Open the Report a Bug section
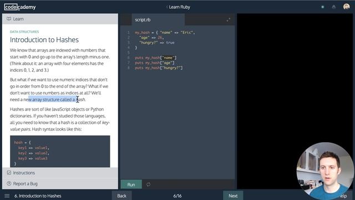The width and height of the screenshot is (355, 200). coord(60,184)
